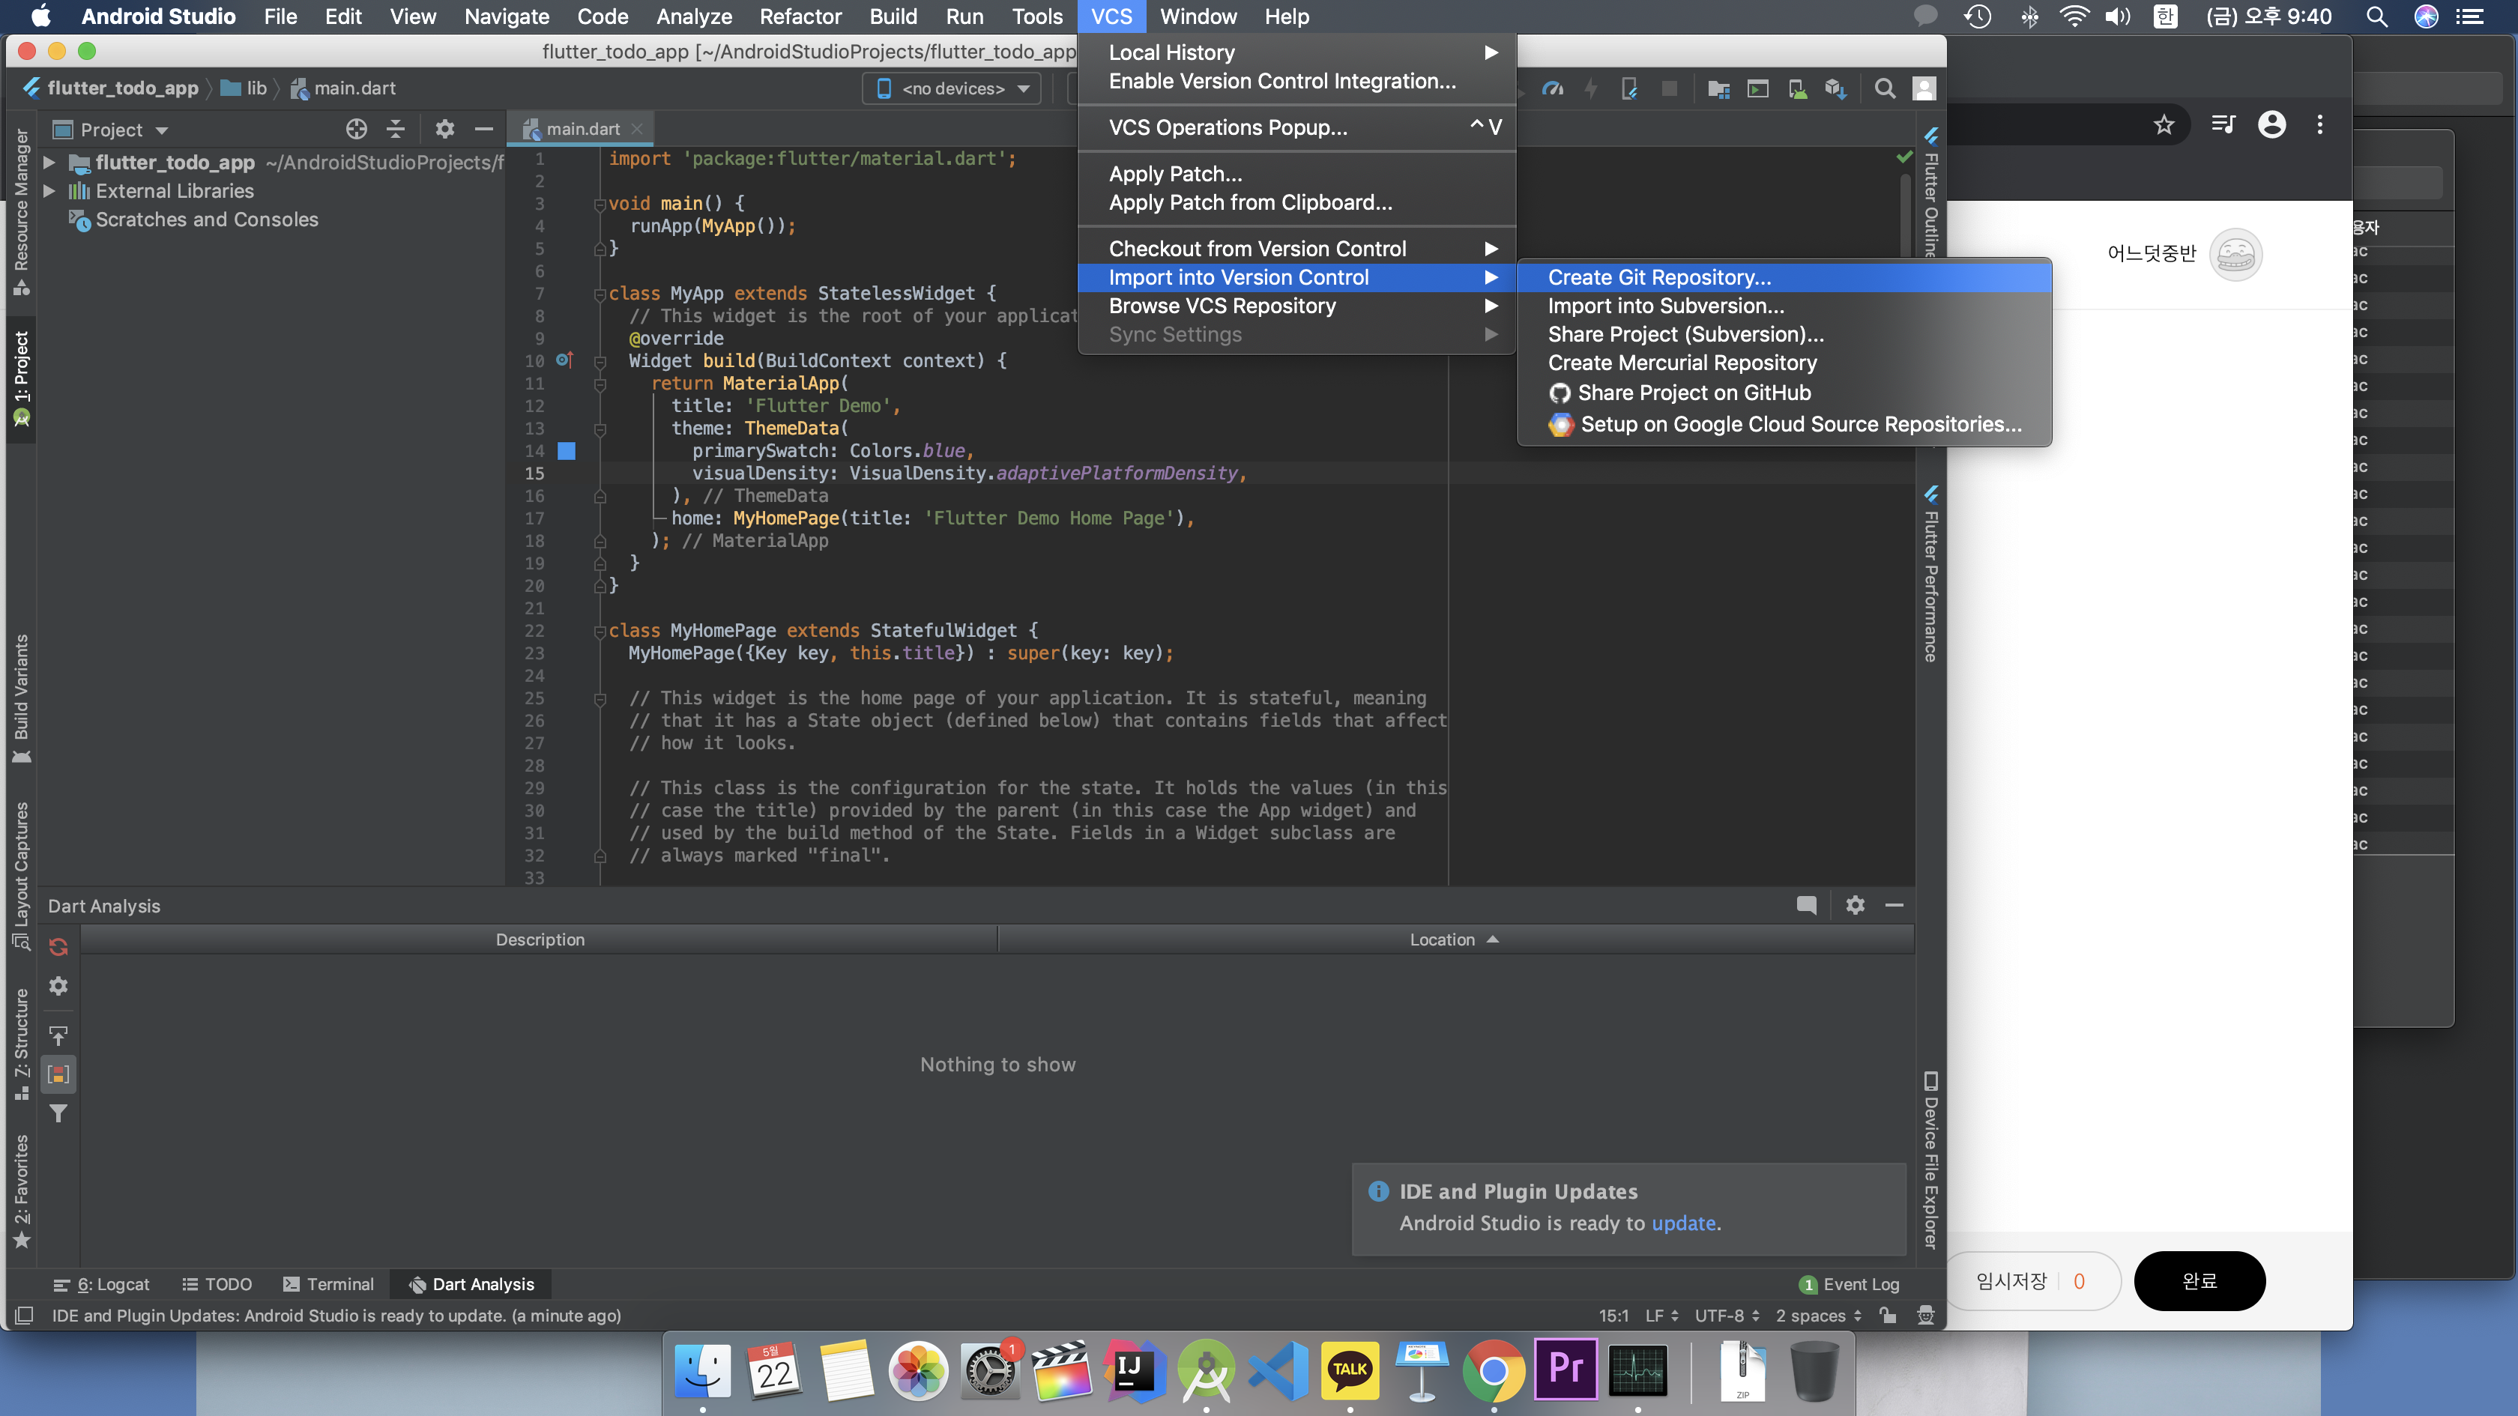2518x1416 pixels.
Task: Toggle the quick-access tool window button in status bar
Action: pyautogui.click(x=25, y=1316)
